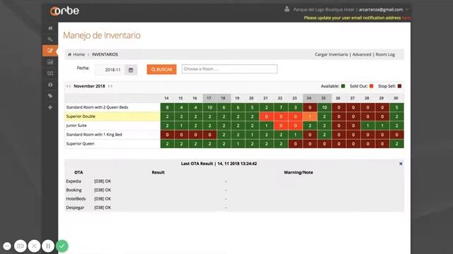This screenshot has width=453, height=254.
Task: Select the inventory edit sidebar icon
Action: coord(50,51)
